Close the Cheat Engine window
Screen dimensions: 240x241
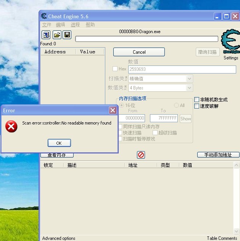pos(235,16)
